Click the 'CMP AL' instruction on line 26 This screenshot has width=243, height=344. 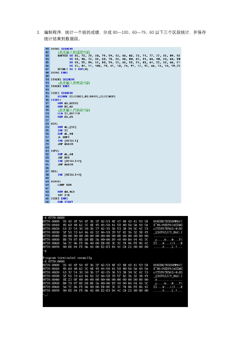pyautogui.click(x=65, y=134)
